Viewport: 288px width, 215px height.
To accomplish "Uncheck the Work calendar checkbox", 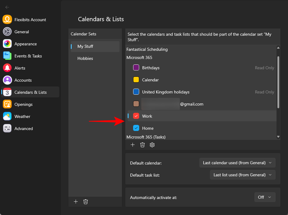I will (x=136, y=116).
